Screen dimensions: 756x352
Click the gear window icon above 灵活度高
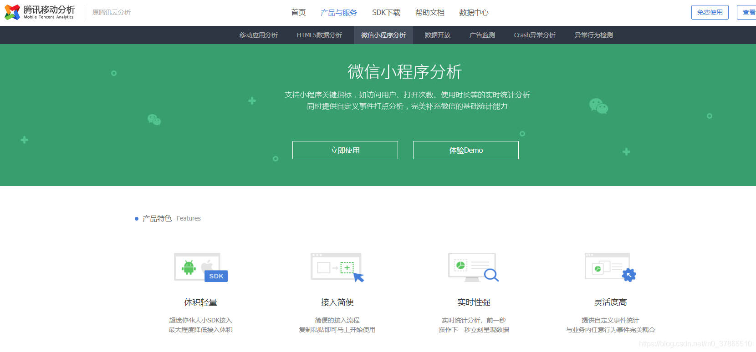pos(610,267)
